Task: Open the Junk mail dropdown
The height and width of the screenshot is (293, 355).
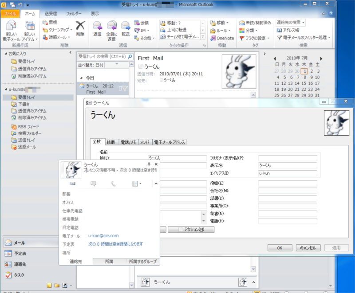Action: pos(56,37)
